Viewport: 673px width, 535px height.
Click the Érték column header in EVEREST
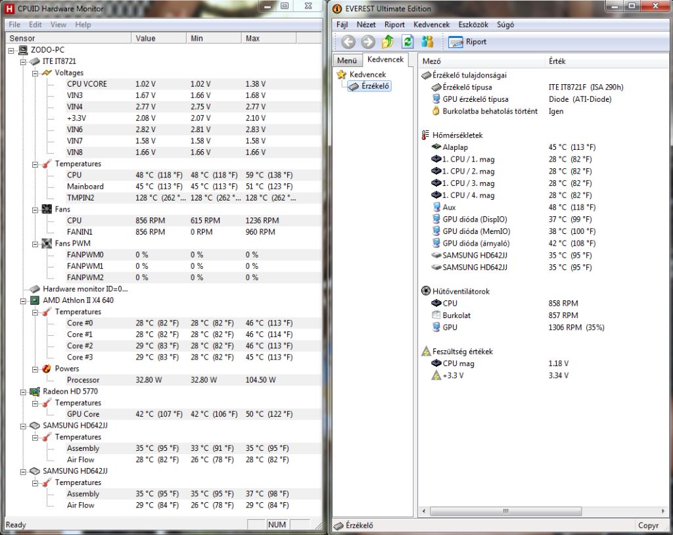click(x=607, y=61)
